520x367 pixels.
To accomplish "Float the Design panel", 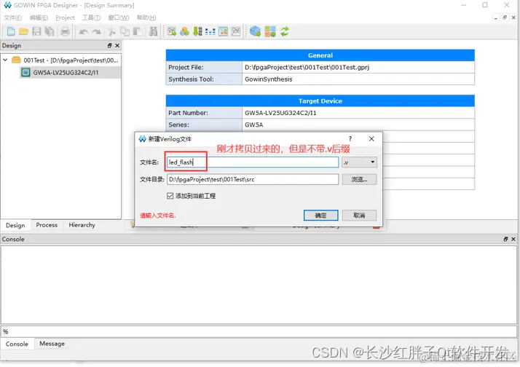I will 110,45.
